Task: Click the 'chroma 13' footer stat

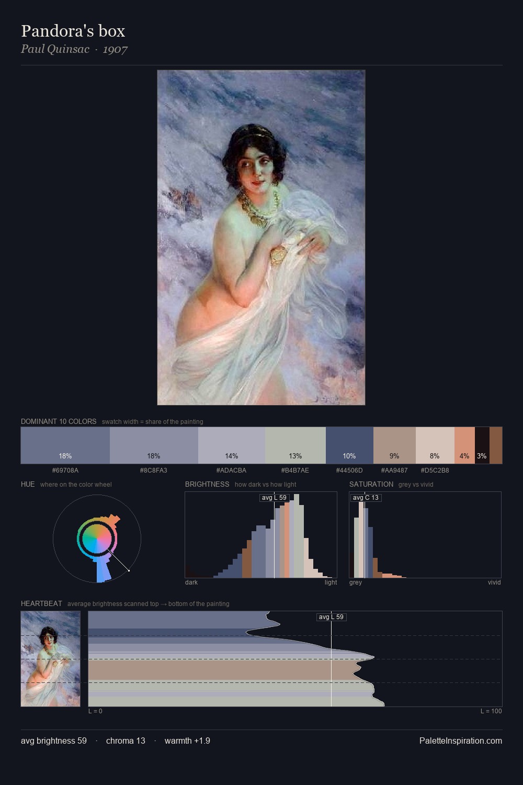Action: [126, 741]
